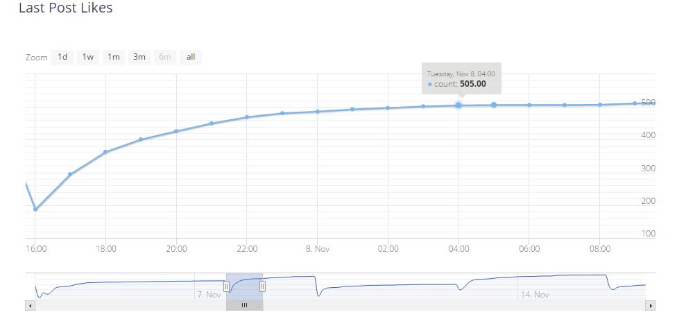Click the left scrollbar arrow under the navigator
This screenshot has height=335, width=686.
click(x=30, y=305)
